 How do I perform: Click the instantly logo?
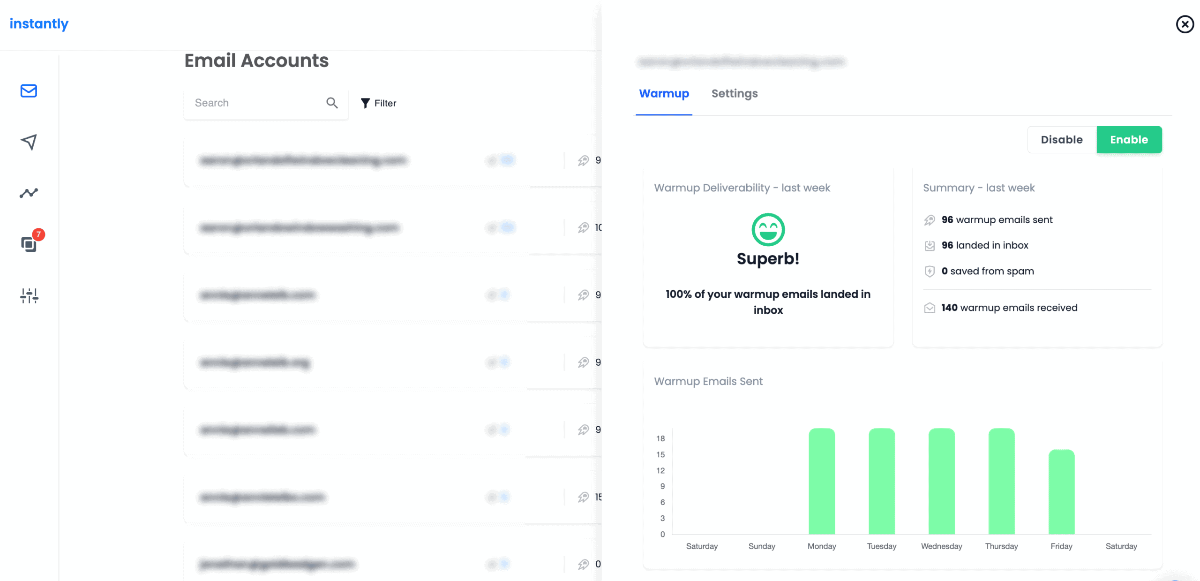[39, 23]
